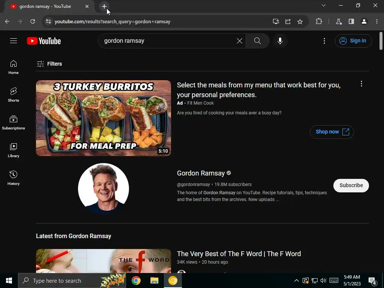Click the '@gordonramsay' channel handle
The height and width of the screenshot is (288, 384).
pos(193,184)
